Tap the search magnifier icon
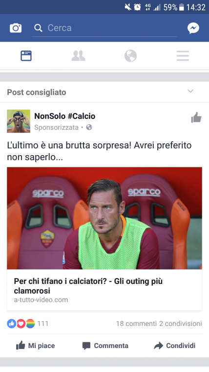This screenshot has height=372, width=209. point(38,28)
